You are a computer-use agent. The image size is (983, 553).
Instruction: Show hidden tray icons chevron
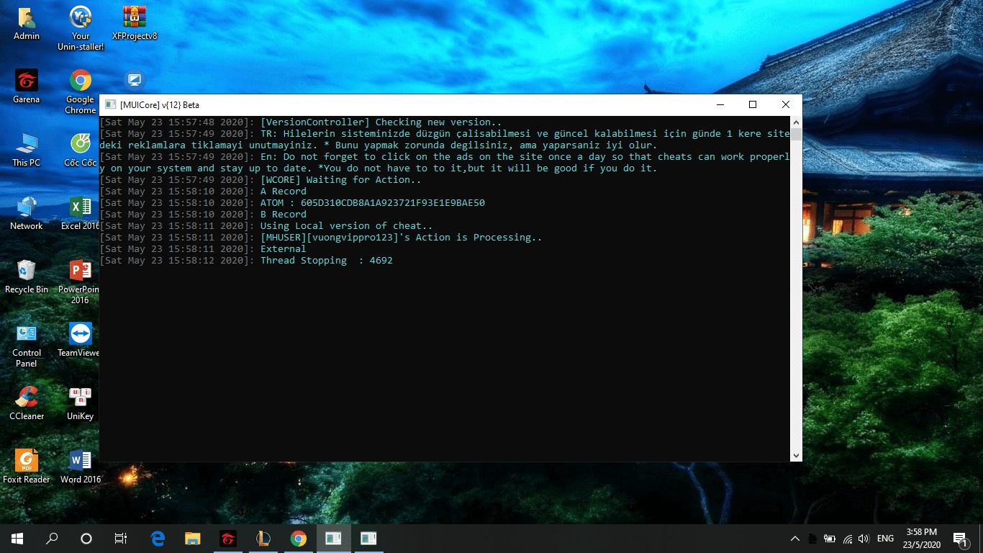(x=795, y=539)
